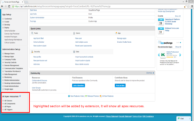Reload the page with refresh icon

pos(9,6)
